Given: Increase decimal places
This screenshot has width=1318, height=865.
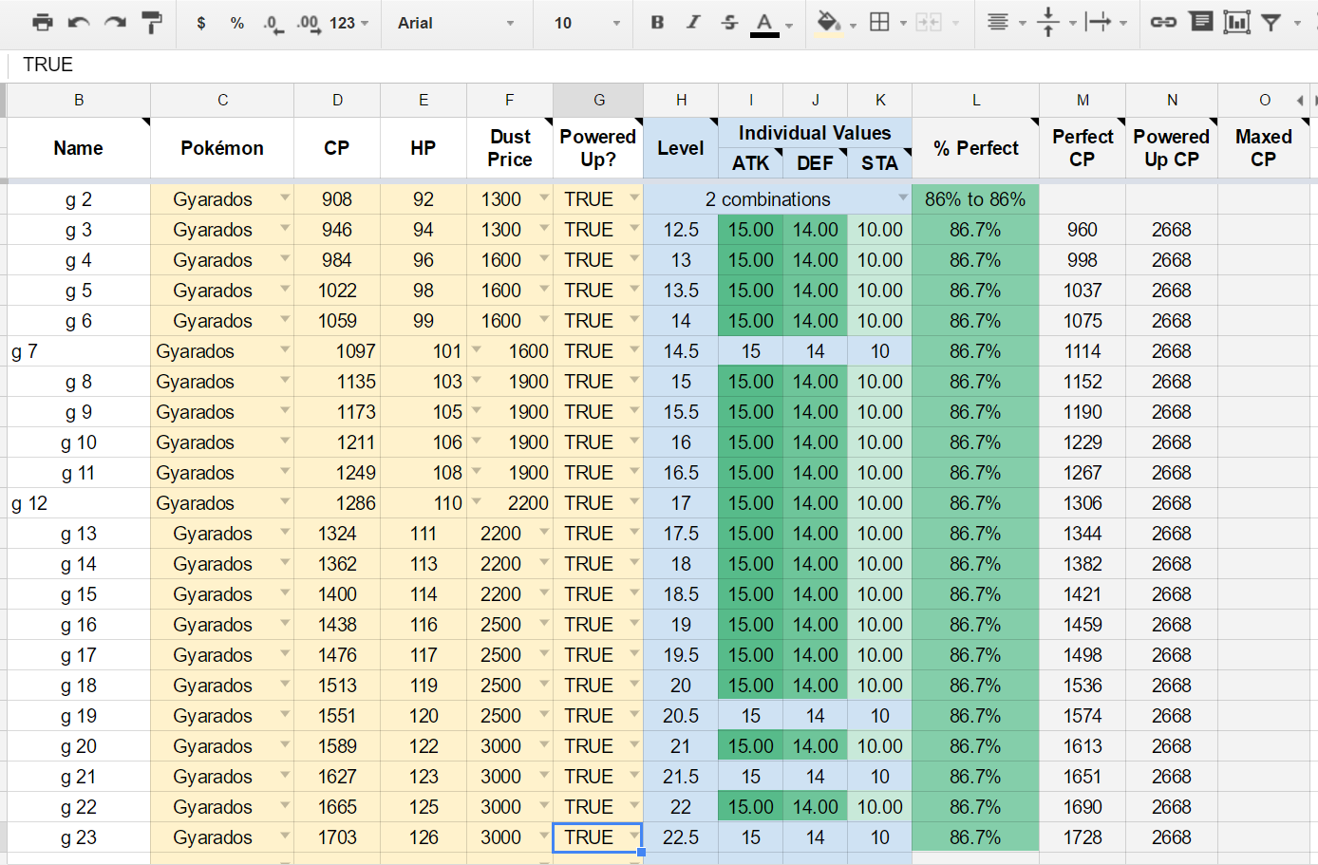Looking at the screenshot, I should point(308,24).
